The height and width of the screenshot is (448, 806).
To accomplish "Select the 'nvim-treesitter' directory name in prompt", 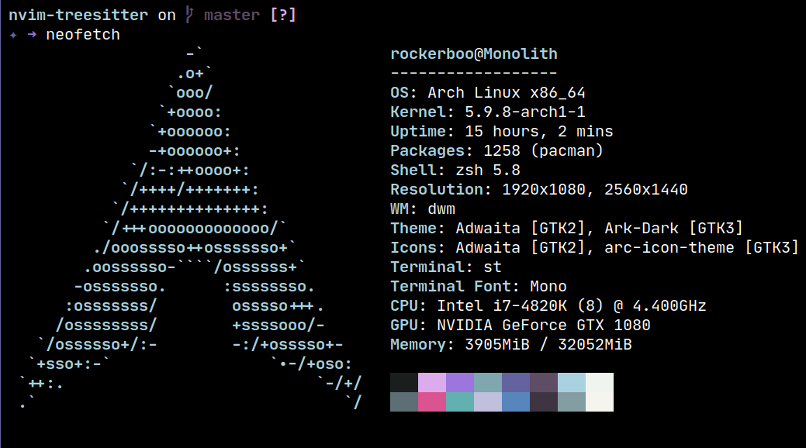I will point(78,16).
